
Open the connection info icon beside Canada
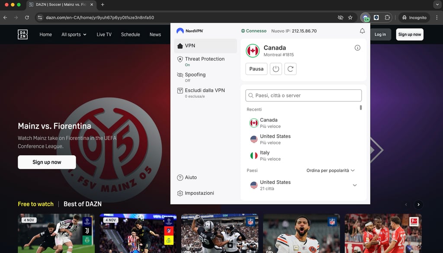357,48
